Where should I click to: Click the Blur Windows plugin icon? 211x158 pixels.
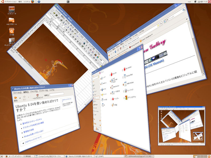124,69
